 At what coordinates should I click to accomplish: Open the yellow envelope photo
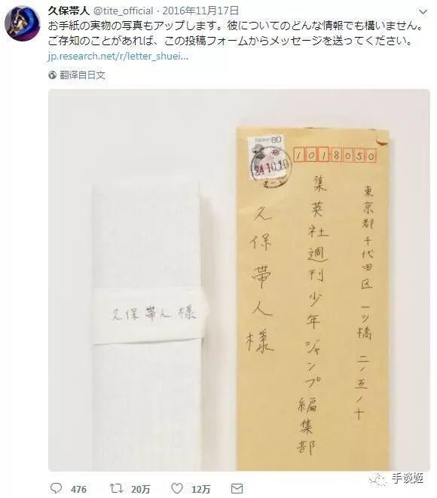point(313,298)
